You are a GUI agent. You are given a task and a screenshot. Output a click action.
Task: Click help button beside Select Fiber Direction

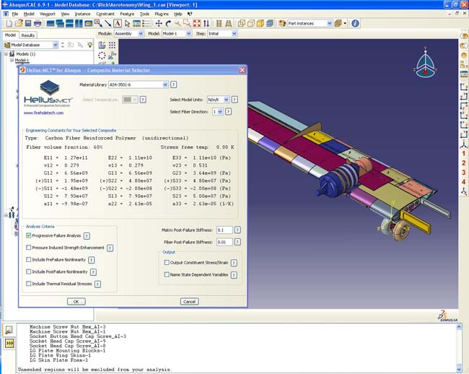[228, 112]
